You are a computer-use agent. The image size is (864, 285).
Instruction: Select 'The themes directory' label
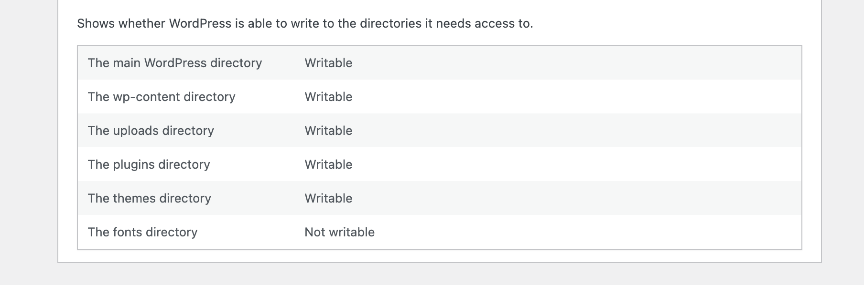(x=150, y=198)
